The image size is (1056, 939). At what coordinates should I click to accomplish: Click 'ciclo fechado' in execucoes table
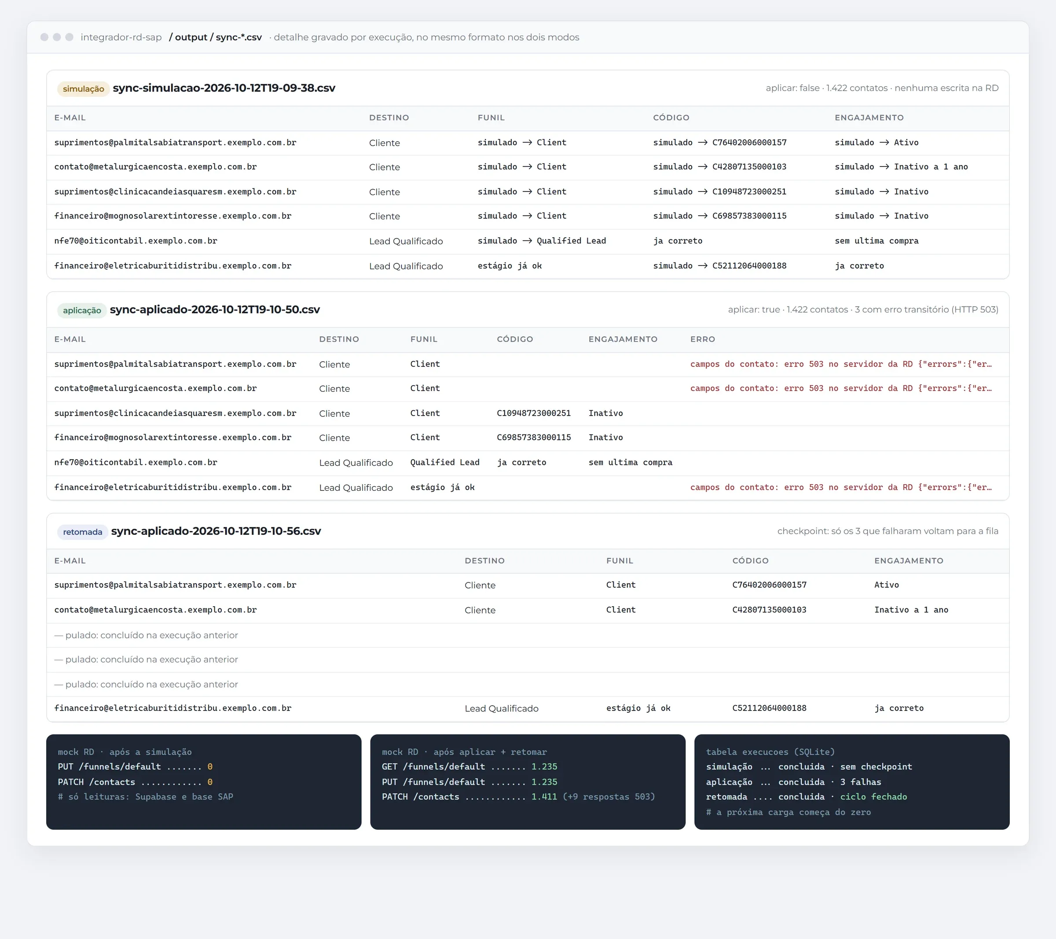[x=873, y=797]
